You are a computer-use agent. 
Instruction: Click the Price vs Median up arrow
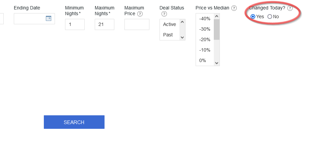[x=217, y=16]
